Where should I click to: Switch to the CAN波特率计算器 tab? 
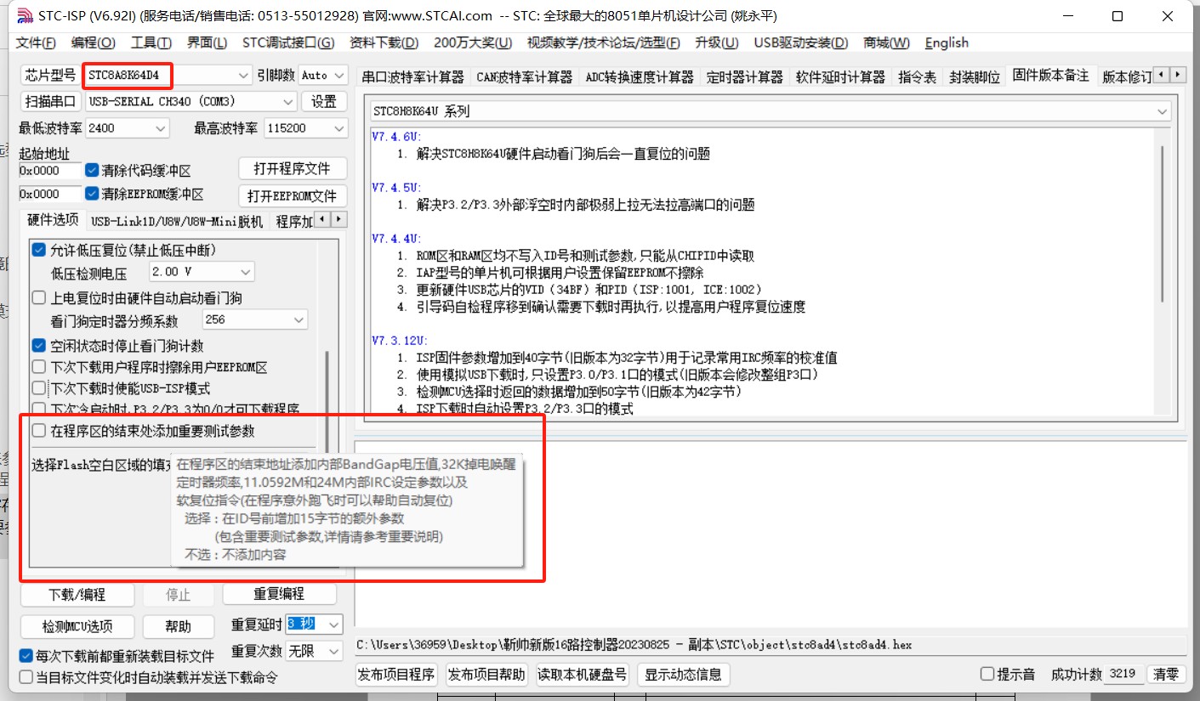(x=524, y=76)
